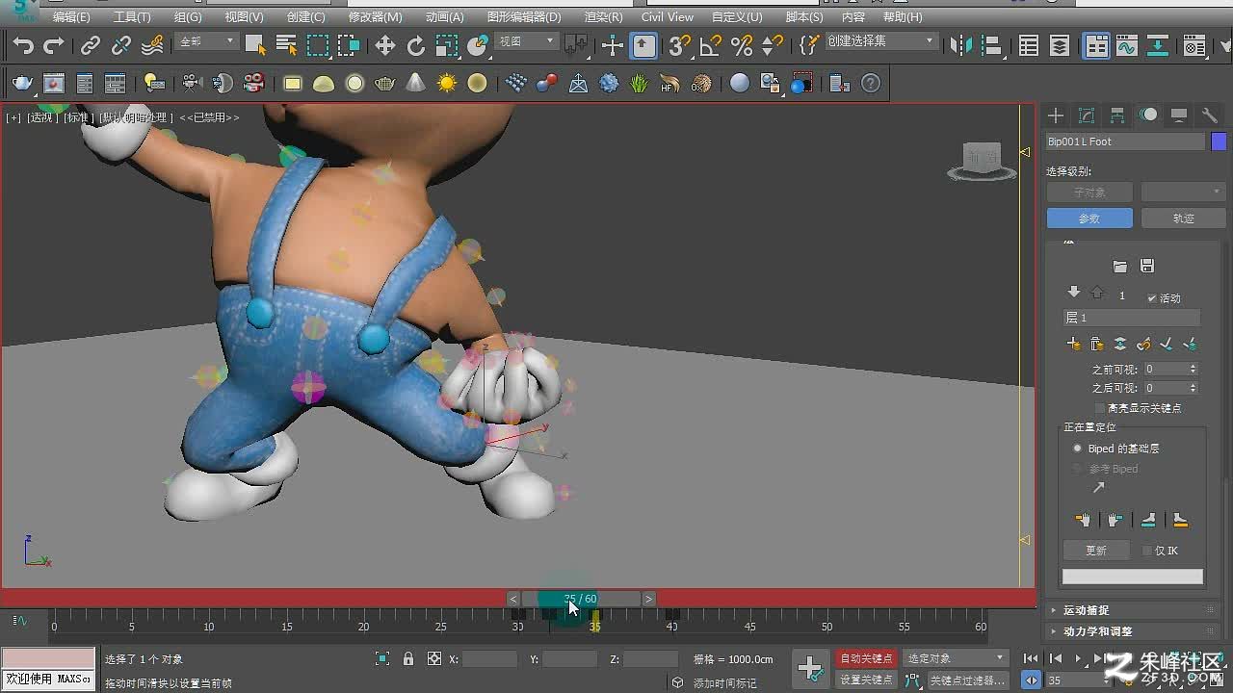Open the 全部 selection filter dropdown
This screenshot has height=693, width=1233.
(206, 41)
